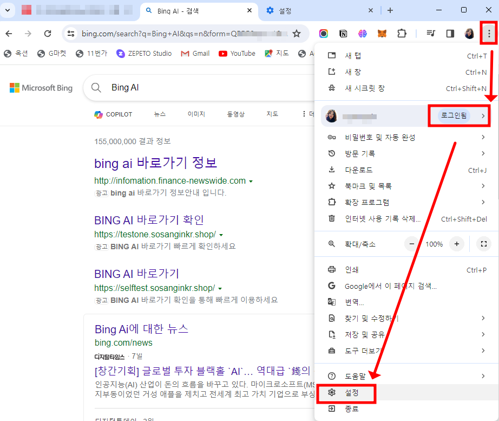Select 번역 menu item
Image resolution: width=499 pixels, height=421 pixels.
[406, 302]
